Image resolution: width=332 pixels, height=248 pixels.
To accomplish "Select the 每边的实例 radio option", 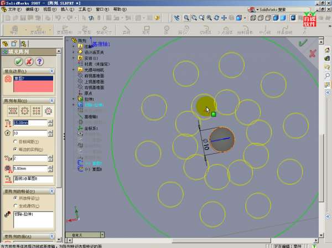I will click(14, 149).
